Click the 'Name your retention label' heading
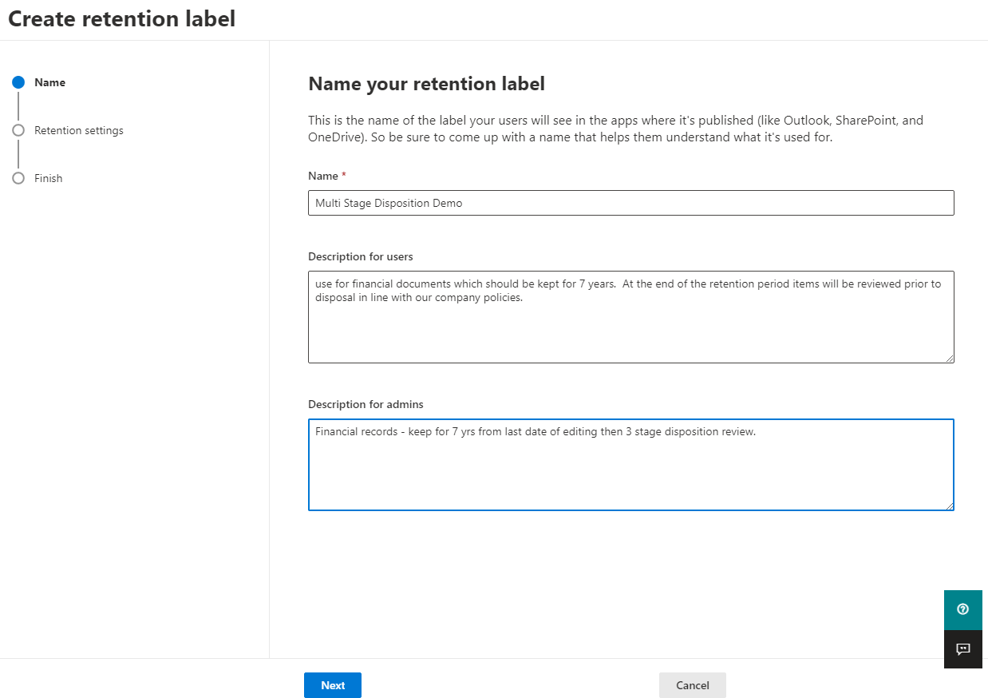The width and height of the screenshot is (988, 698). pos(426,84)
